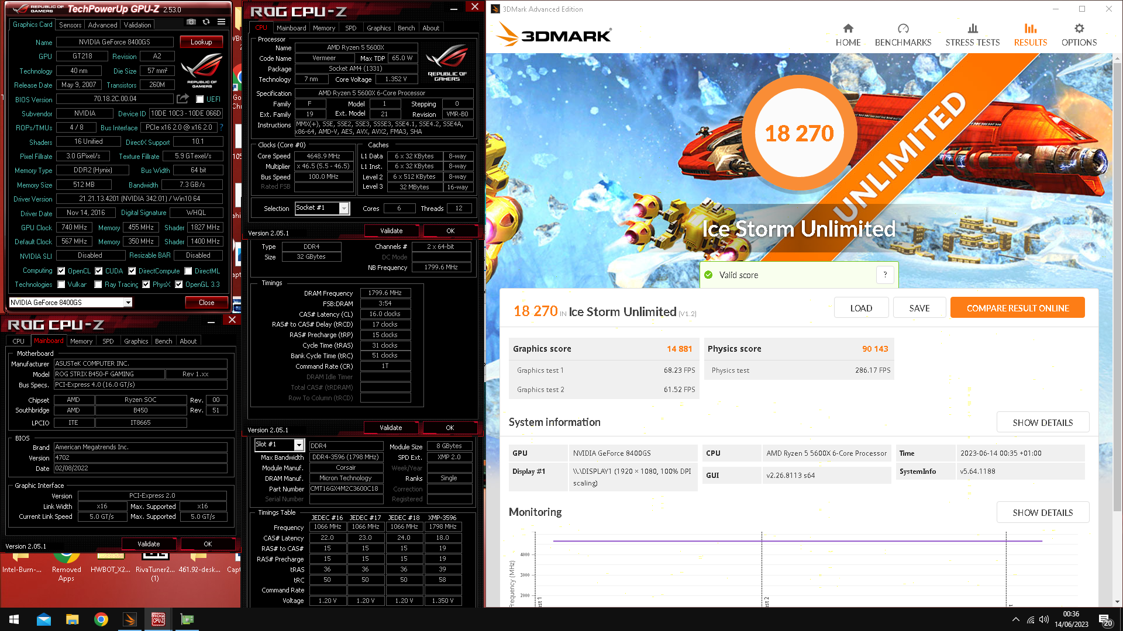Open 3DMark RESULTS section
This screenshot has height=631, width=1123.
coord(1031,35)
